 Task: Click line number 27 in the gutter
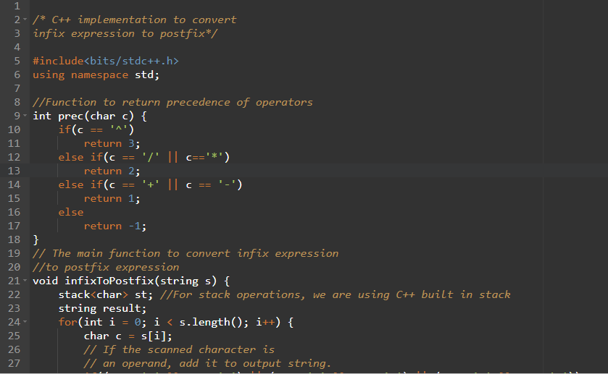14,363
